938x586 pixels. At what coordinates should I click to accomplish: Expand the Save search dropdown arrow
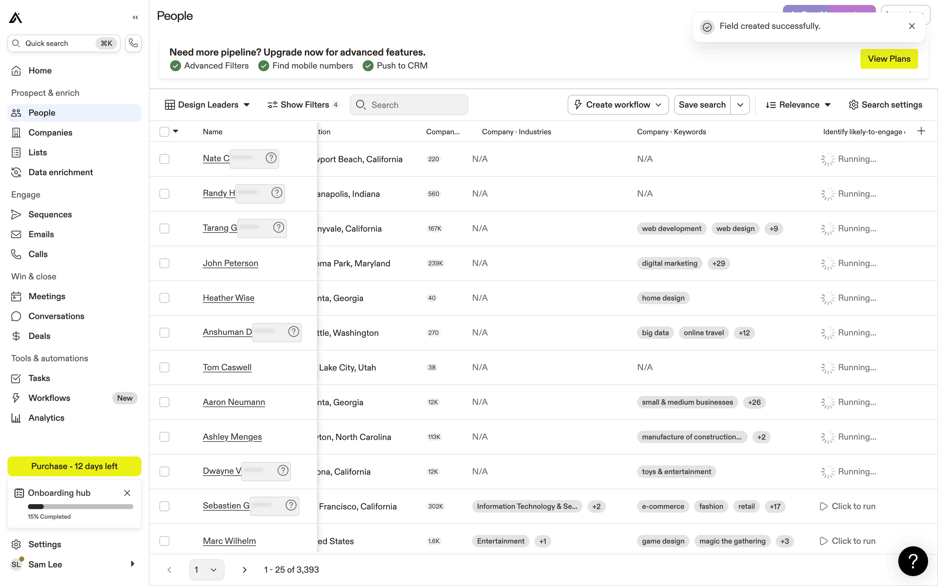(740, 105)
